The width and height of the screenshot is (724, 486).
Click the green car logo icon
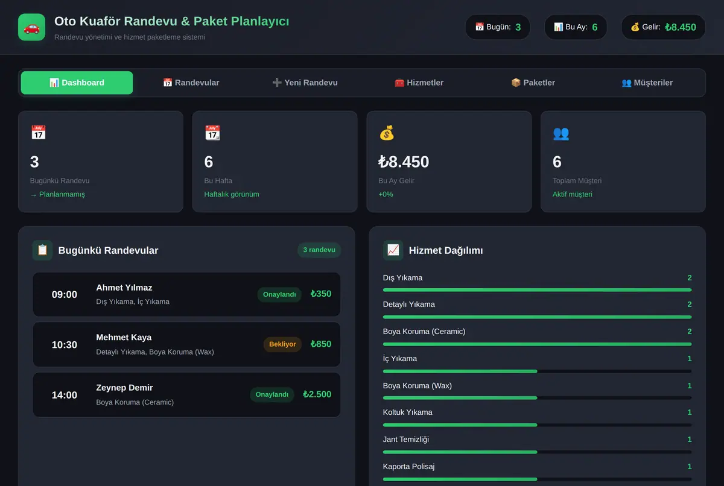(31, 27)
